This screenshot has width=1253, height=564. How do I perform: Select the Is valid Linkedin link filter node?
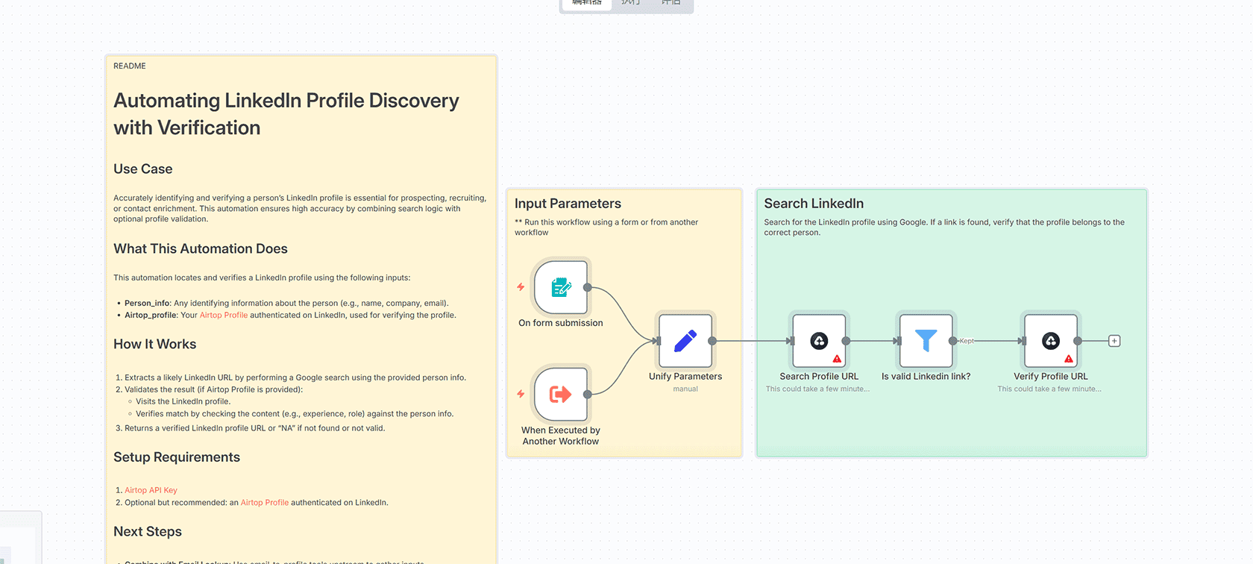pos(925,341)
